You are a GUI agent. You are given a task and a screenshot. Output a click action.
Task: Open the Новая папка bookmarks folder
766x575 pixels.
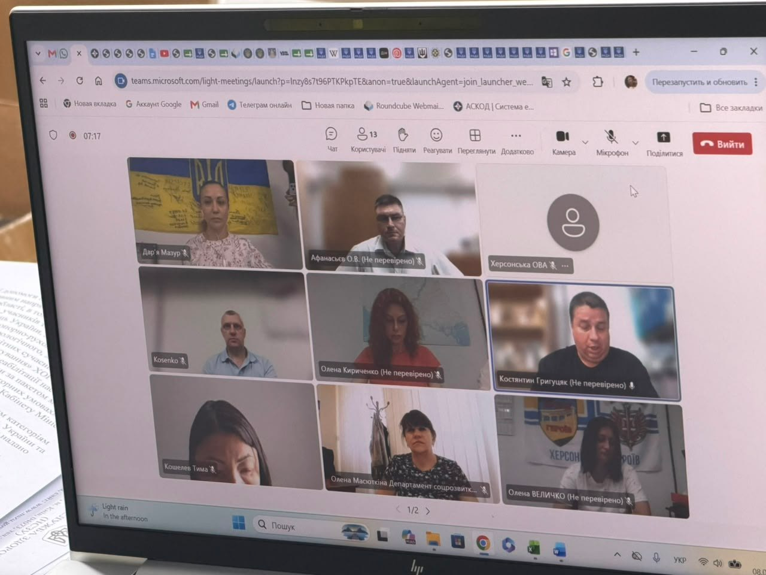(x=328, y=105)
